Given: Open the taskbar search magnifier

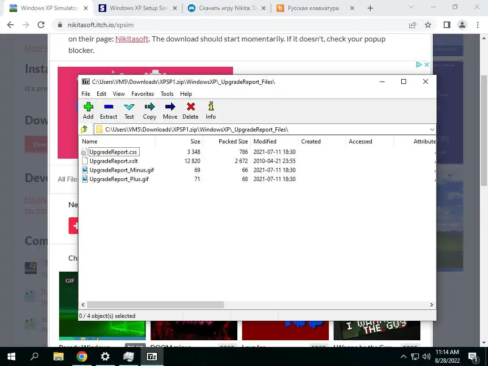Looking at the screenshot, I should coord(34,356).
